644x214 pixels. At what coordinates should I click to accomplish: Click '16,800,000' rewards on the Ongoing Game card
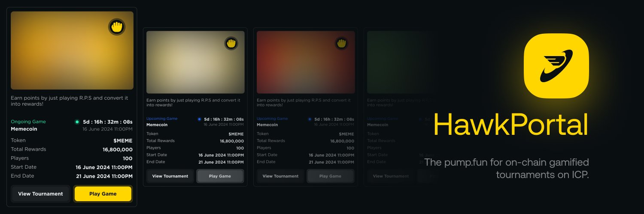click(118, 149)
